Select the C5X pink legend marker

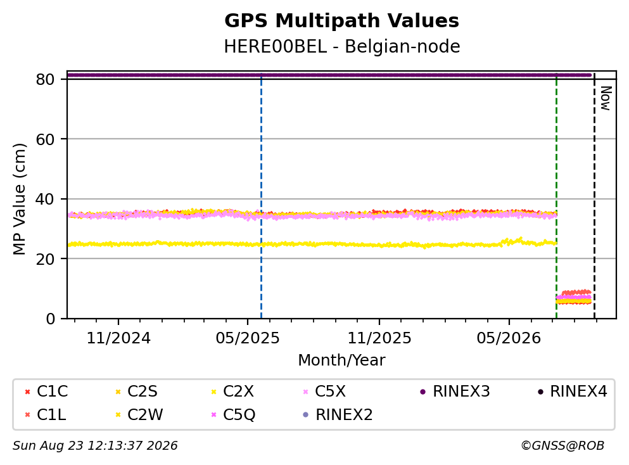[306, 392]
